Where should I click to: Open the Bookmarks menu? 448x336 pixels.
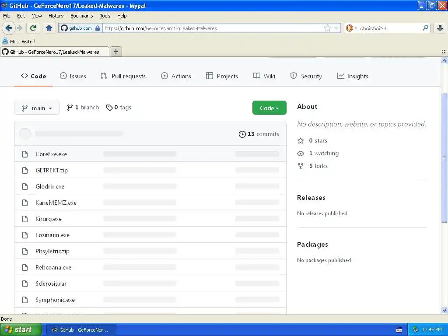tap(82, 16)
